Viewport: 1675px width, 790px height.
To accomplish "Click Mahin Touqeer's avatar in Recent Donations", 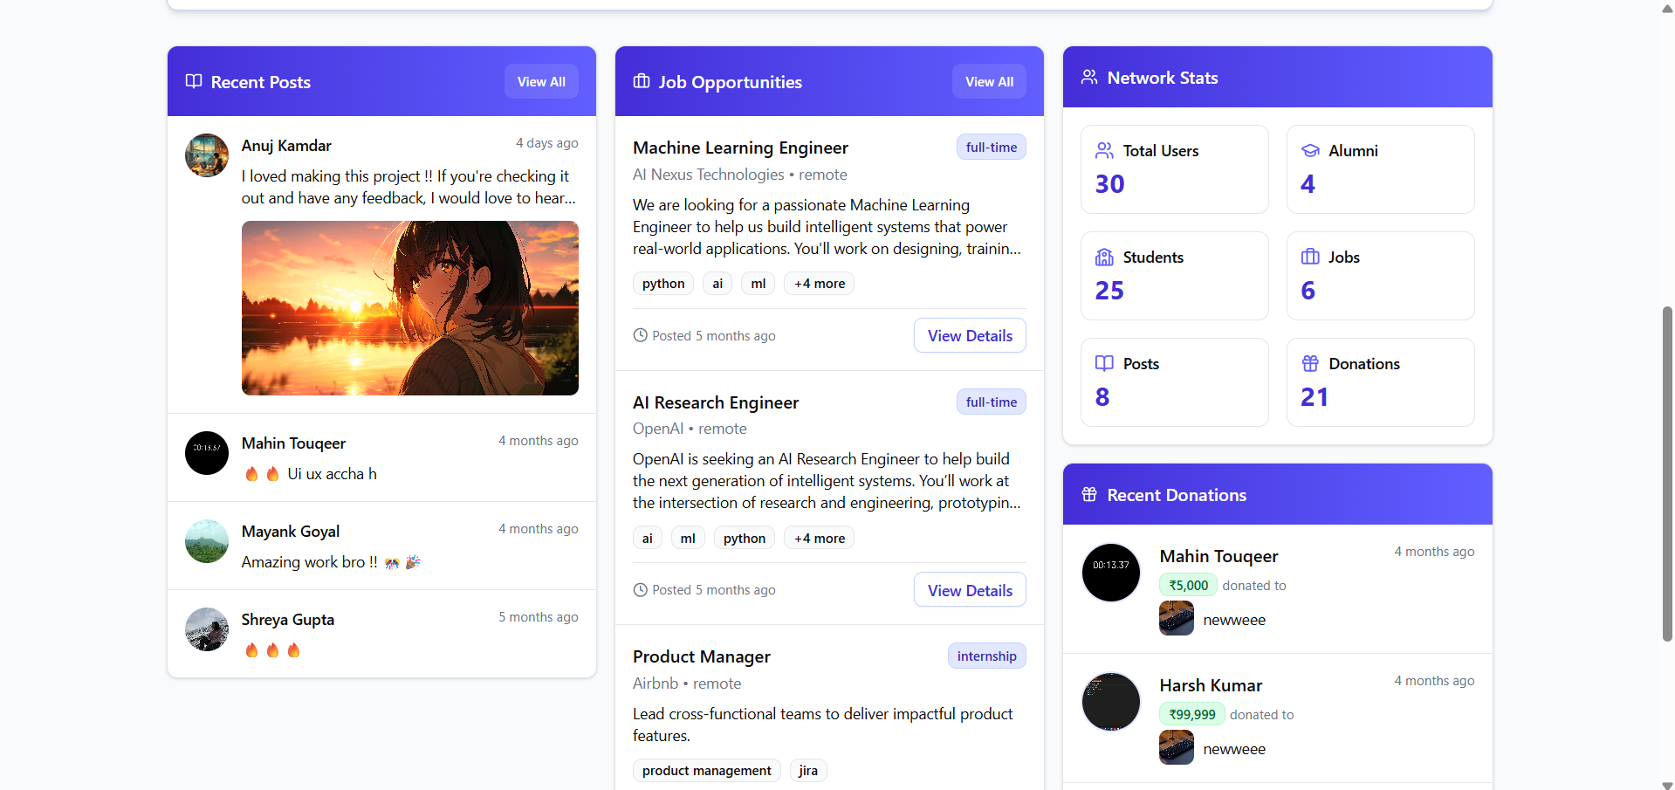I will click(1111, 573).
